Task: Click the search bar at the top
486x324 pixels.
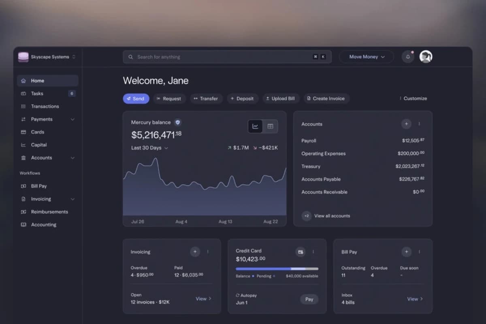Action: pyautogui.click(x=227, y=57)
